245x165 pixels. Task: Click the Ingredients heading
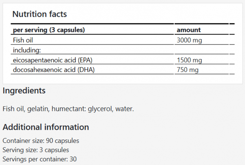point(24,91)
